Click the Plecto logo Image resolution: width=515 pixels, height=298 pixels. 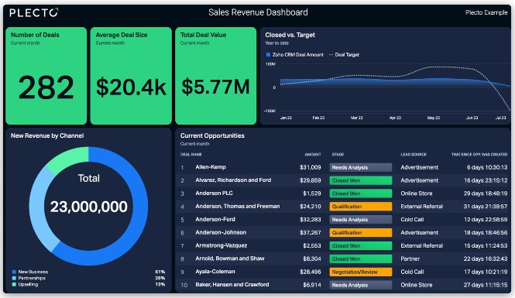pos(34,12)
